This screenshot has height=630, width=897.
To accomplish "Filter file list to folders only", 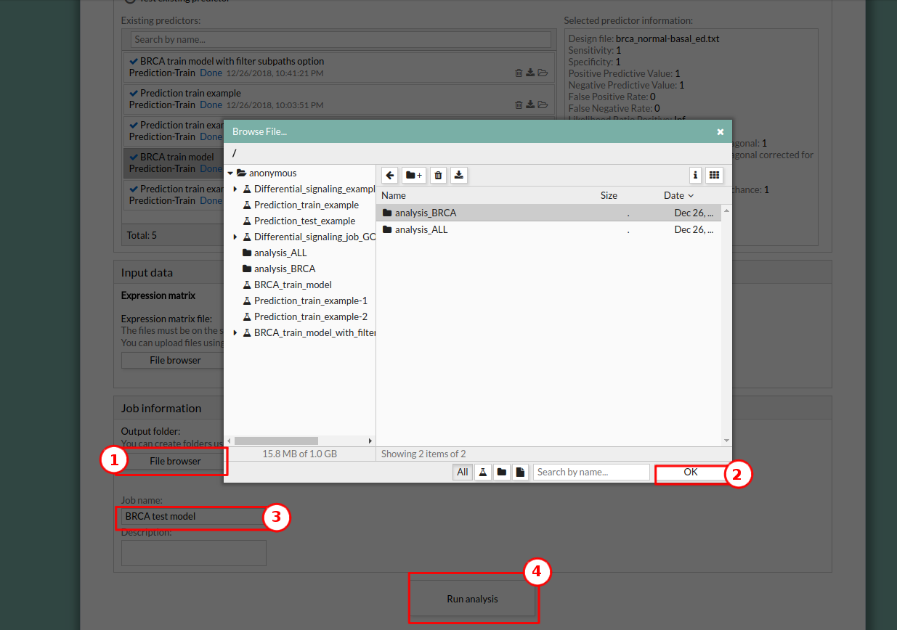I will [501, 472].
